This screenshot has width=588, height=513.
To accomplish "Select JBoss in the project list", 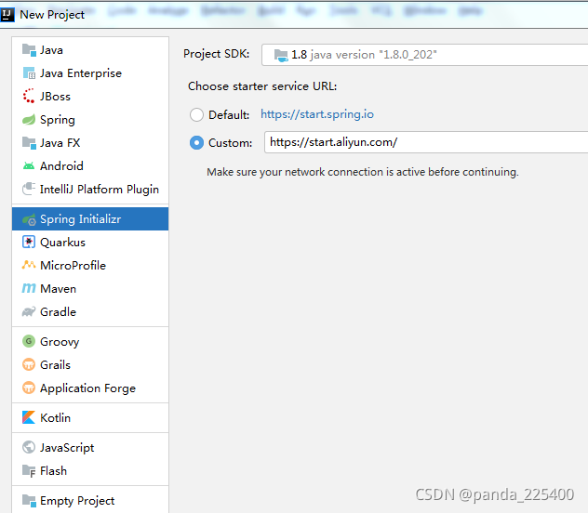I will tap(55, 97).
